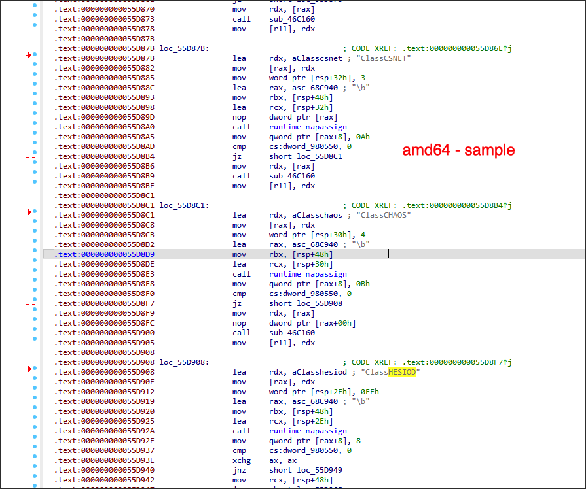Toggle breakpoint dot for address 55D87B lea line

[35, 54]
